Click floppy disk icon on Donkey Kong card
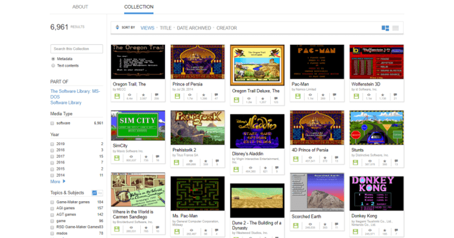454x238 pixels. click(355, 232)
